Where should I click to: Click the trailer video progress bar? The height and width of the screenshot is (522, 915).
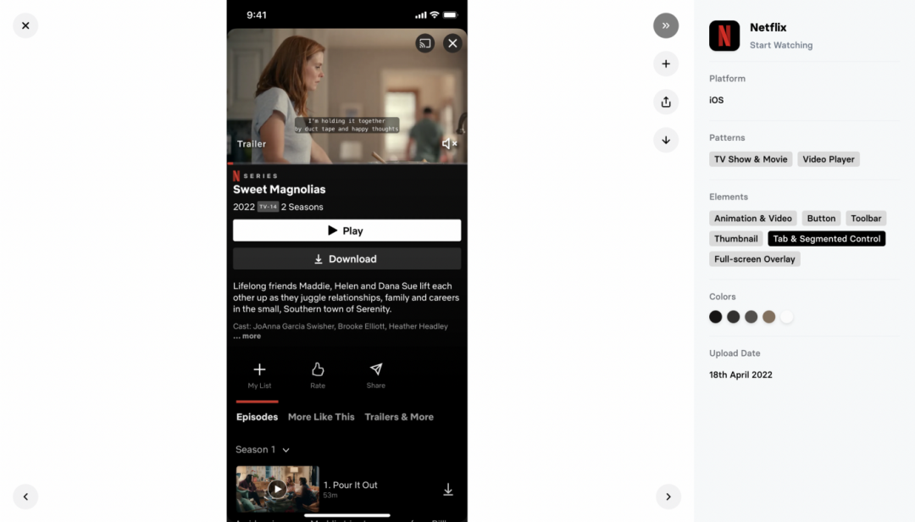tap(347, 164)
